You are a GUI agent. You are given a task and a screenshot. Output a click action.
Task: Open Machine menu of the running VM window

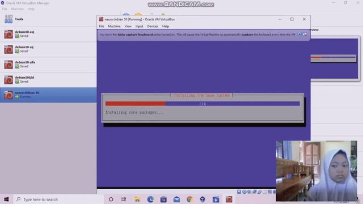[114, 27]
